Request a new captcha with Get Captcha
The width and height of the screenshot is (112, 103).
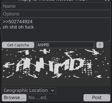18,45
